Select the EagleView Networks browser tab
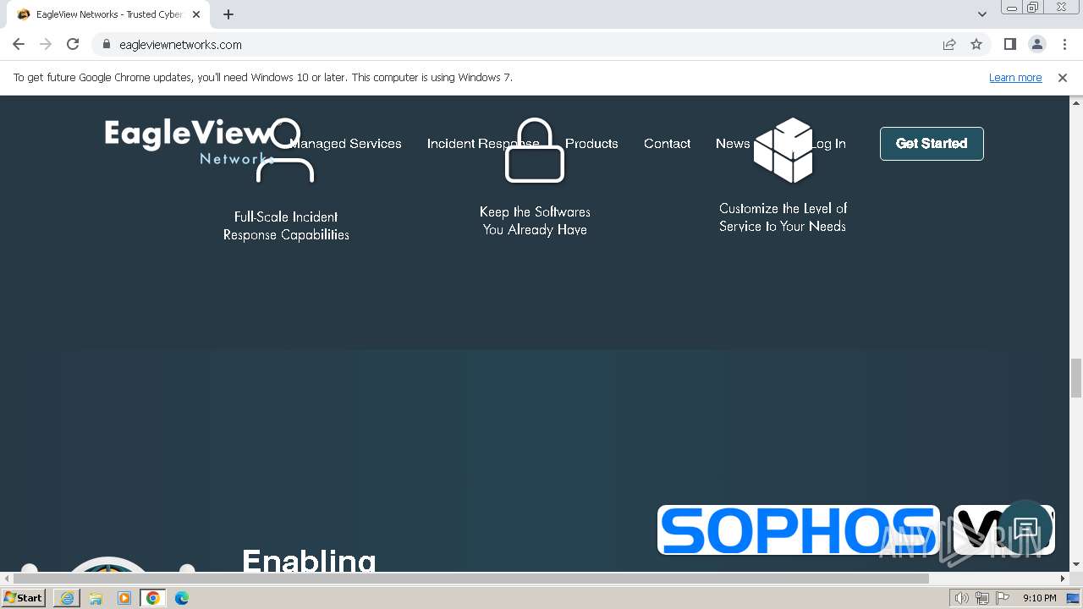The height and width of the screenshot is (609, 1083). point(107,14)
